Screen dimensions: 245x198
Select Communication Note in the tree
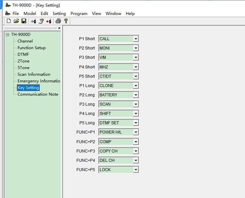coord(38,94)
